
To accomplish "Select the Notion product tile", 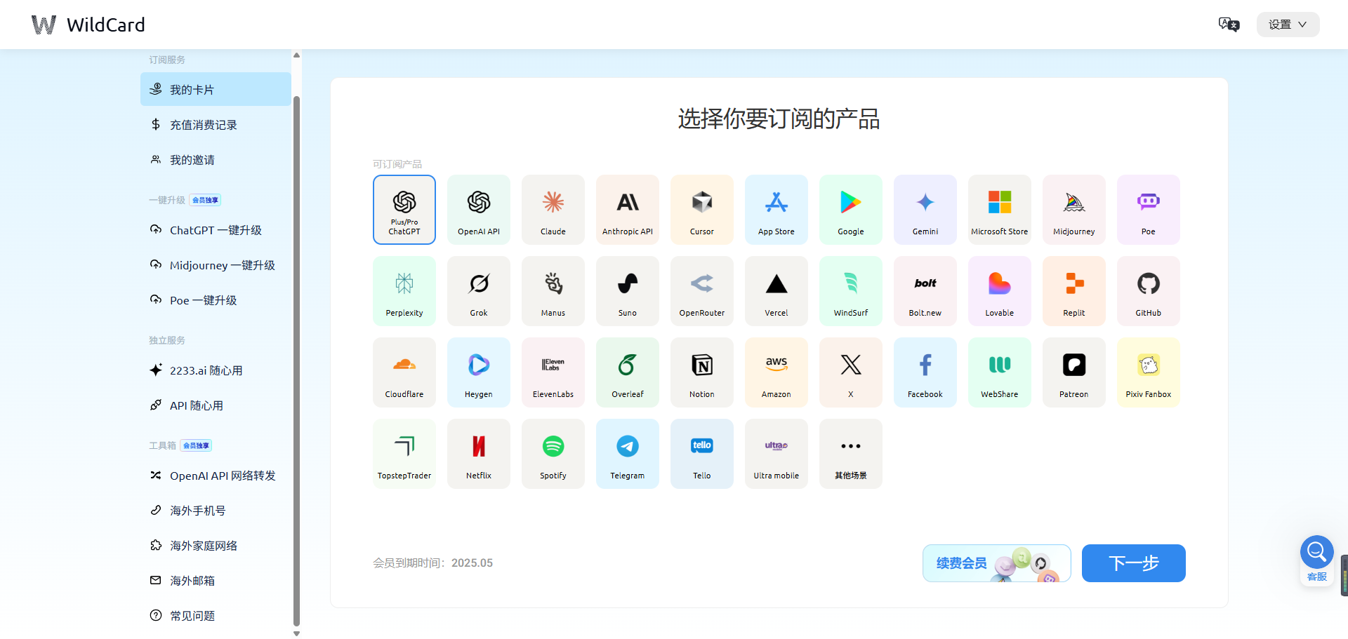I will (x=702, y=372).
